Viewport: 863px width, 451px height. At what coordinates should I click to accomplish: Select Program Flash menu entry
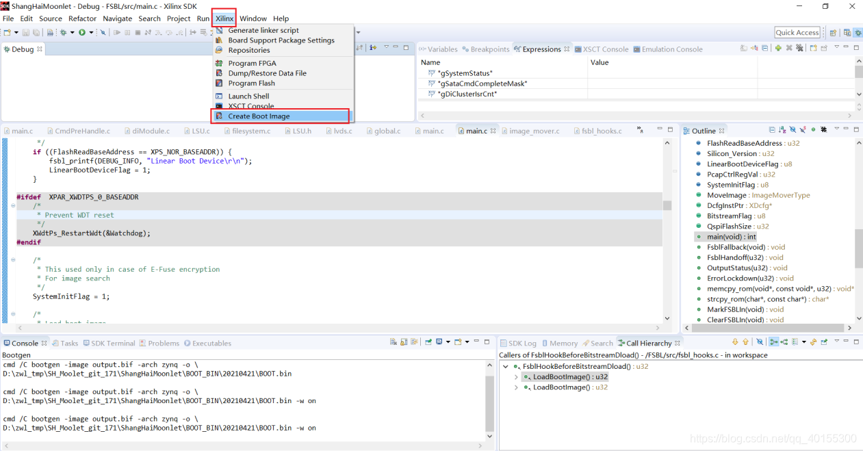(x=251, y=83)
